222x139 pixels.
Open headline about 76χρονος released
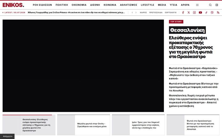191,47
